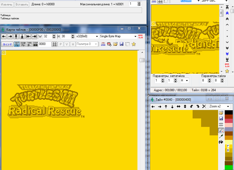Click the red ADDR 0x80 icon in tile map
This screenshot has height=170, width=234.
[141, 36]
